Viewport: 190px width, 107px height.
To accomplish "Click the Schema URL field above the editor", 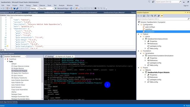I will pos(71,15).
